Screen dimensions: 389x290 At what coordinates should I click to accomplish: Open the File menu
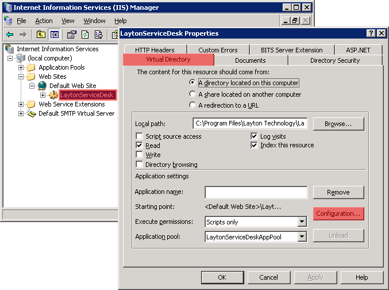click(x=21, y=21)
